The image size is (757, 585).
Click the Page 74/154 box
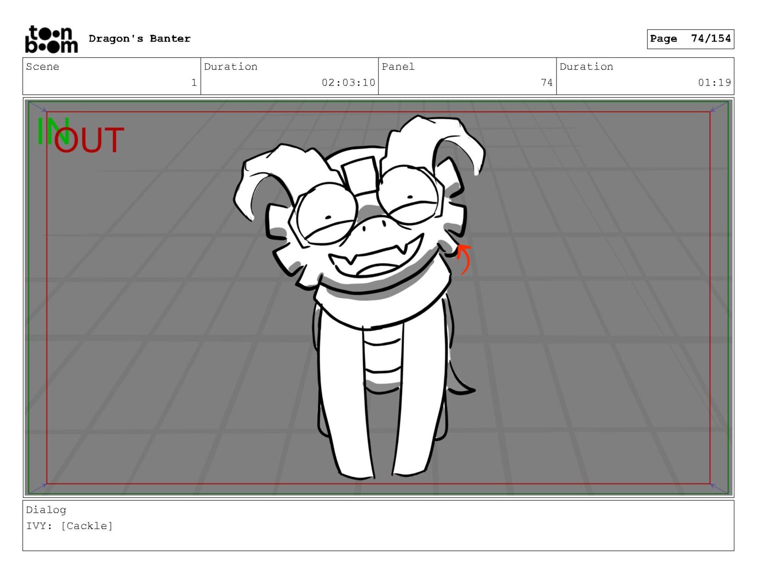pos(690,39)
